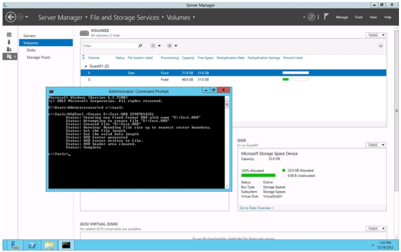Viewport: 401px width, 252px height.
Task: Sort by the Free Space column header
Action: tap(205, 58)
